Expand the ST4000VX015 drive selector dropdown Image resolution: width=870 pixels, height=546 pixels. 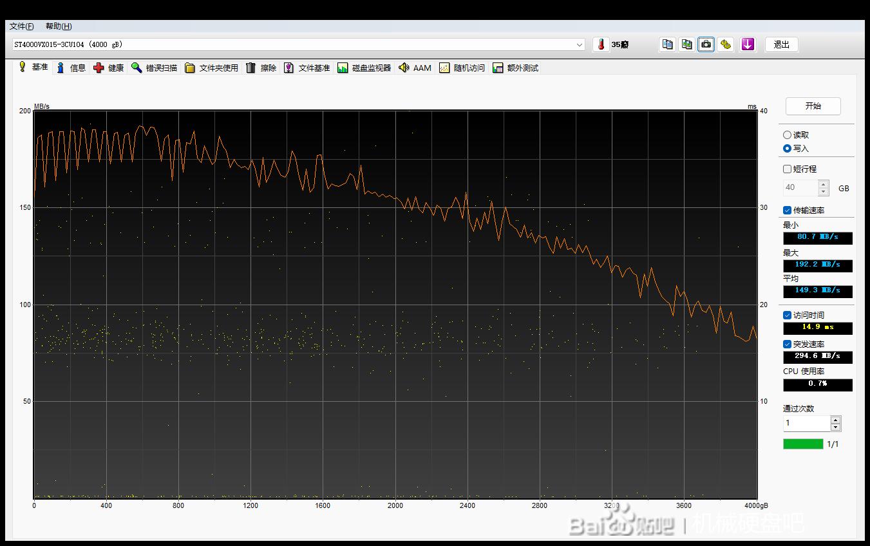click(580, 44)
